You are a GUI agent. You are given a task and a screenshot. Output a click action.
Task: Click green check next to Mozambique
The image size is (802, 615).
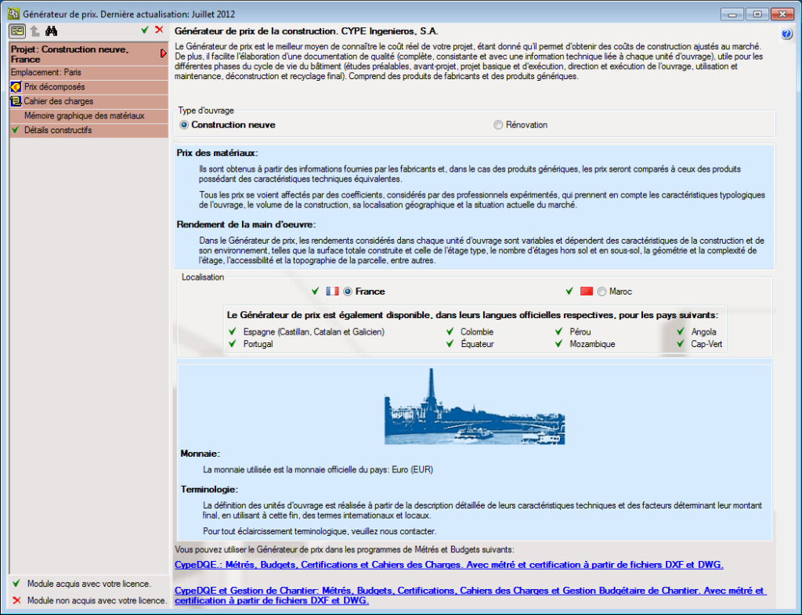[559, 344]
